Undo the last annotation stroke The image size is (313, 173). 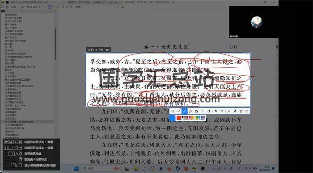(x=216, y=111)
